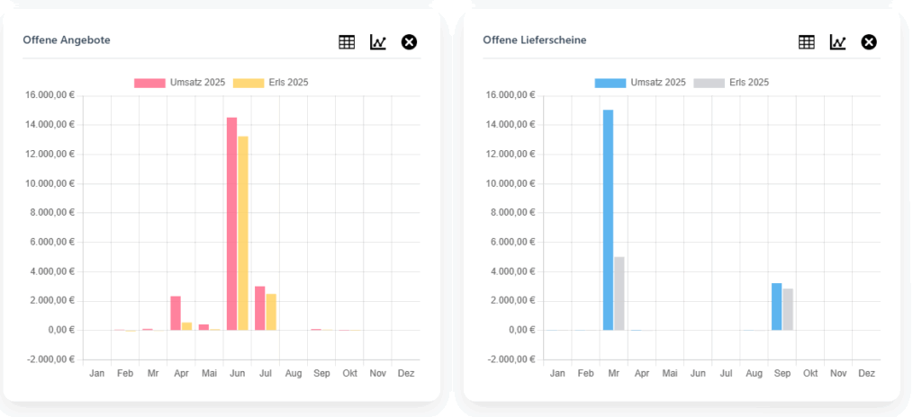
Task: Select gray Erls bar for September
Action: (x=788, y=309)
